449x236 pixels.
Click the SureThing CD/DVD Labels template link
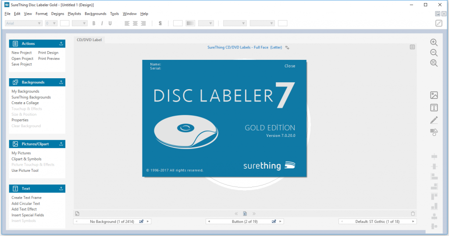point(245,47)
